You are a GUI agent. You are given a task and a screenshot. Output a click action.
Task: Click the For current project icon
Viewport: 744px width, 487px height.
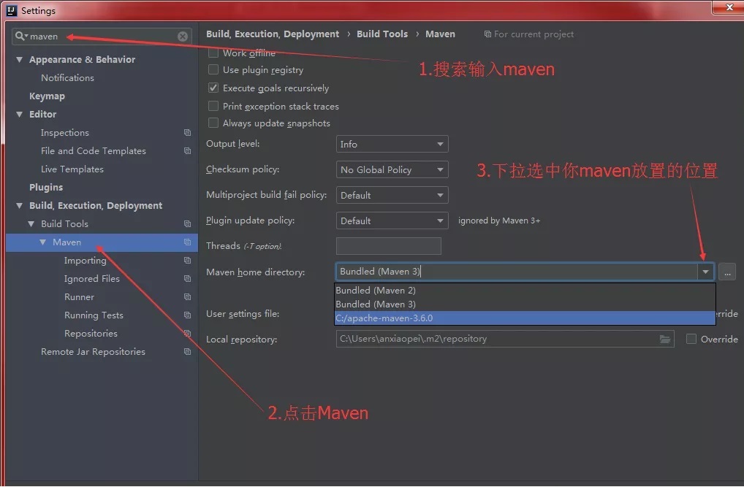(x=487, y=34)
